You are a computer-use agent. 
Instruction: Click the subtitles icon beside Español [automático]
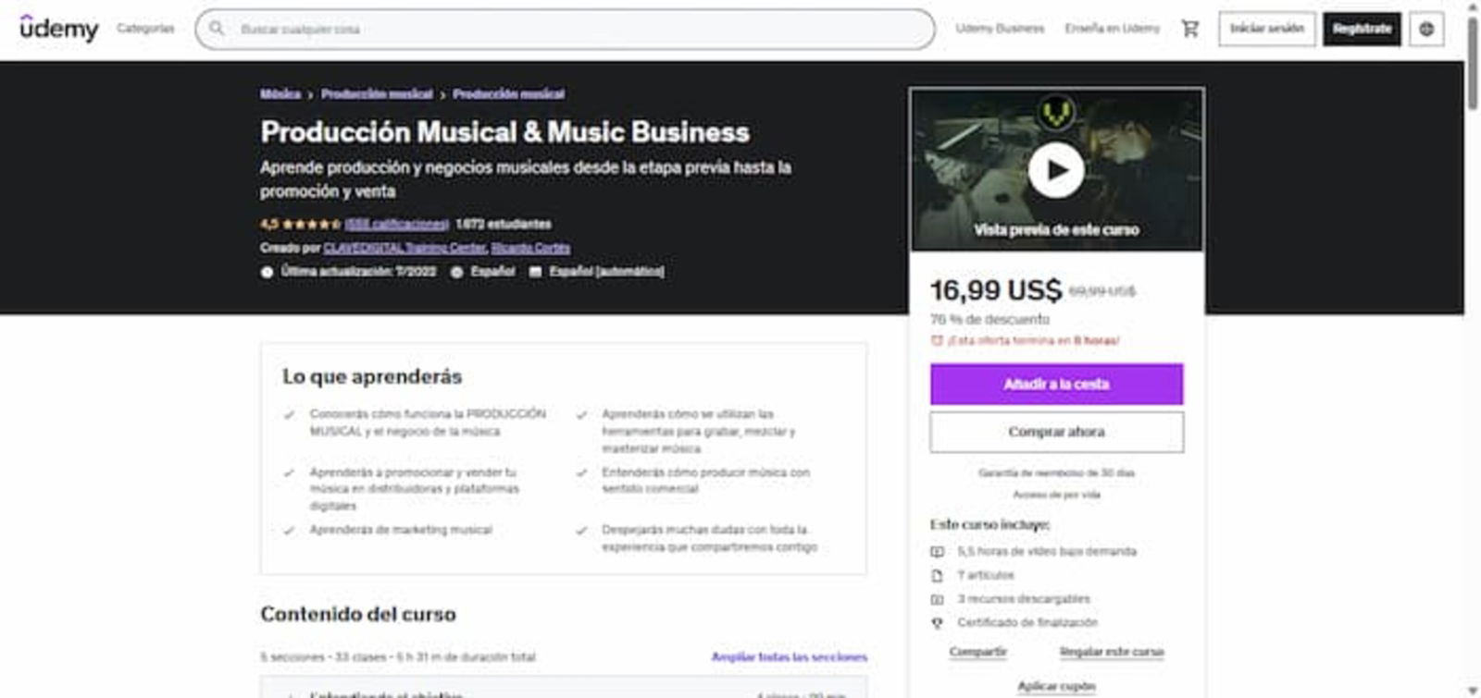pos(535,272)
